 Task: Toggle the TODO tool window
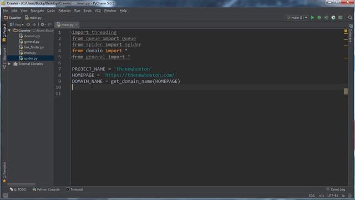[18, 189]
